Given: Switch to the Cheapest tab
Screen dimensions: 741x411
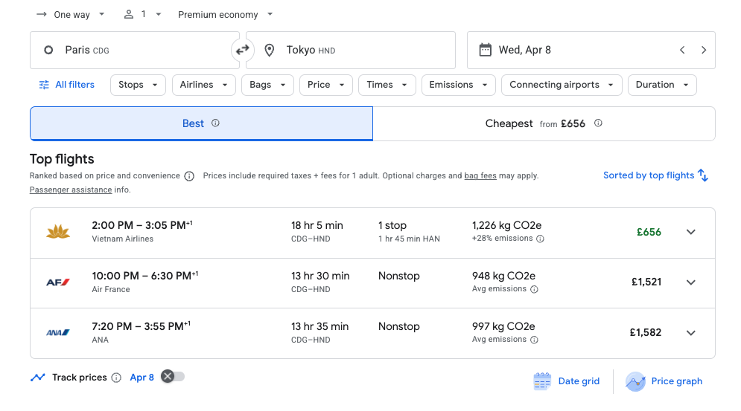Looking at the screenshot, I should (544, 124).
